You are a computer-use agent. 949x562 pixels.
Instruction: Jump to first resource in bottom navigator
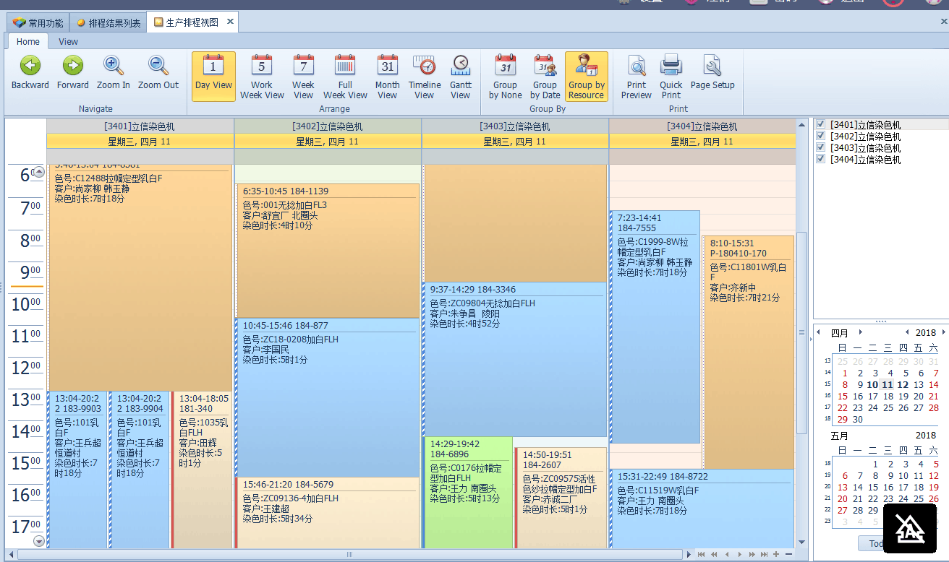[x=701, y=554]
